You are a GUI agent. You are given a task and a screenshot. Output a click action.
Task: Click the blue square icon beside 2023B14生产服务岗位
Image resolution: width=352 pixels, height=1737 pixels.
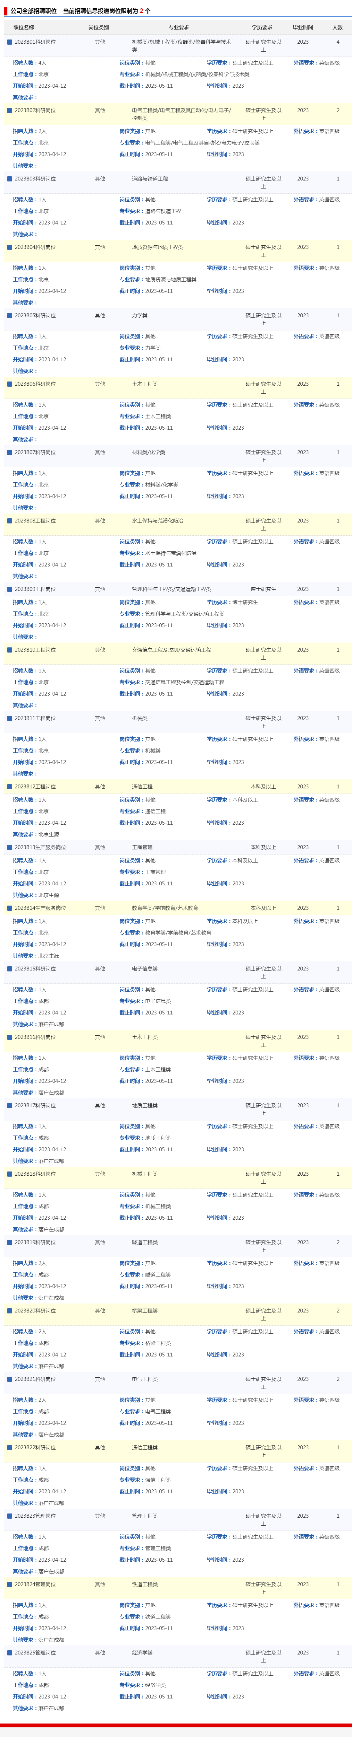click(9, 908)
